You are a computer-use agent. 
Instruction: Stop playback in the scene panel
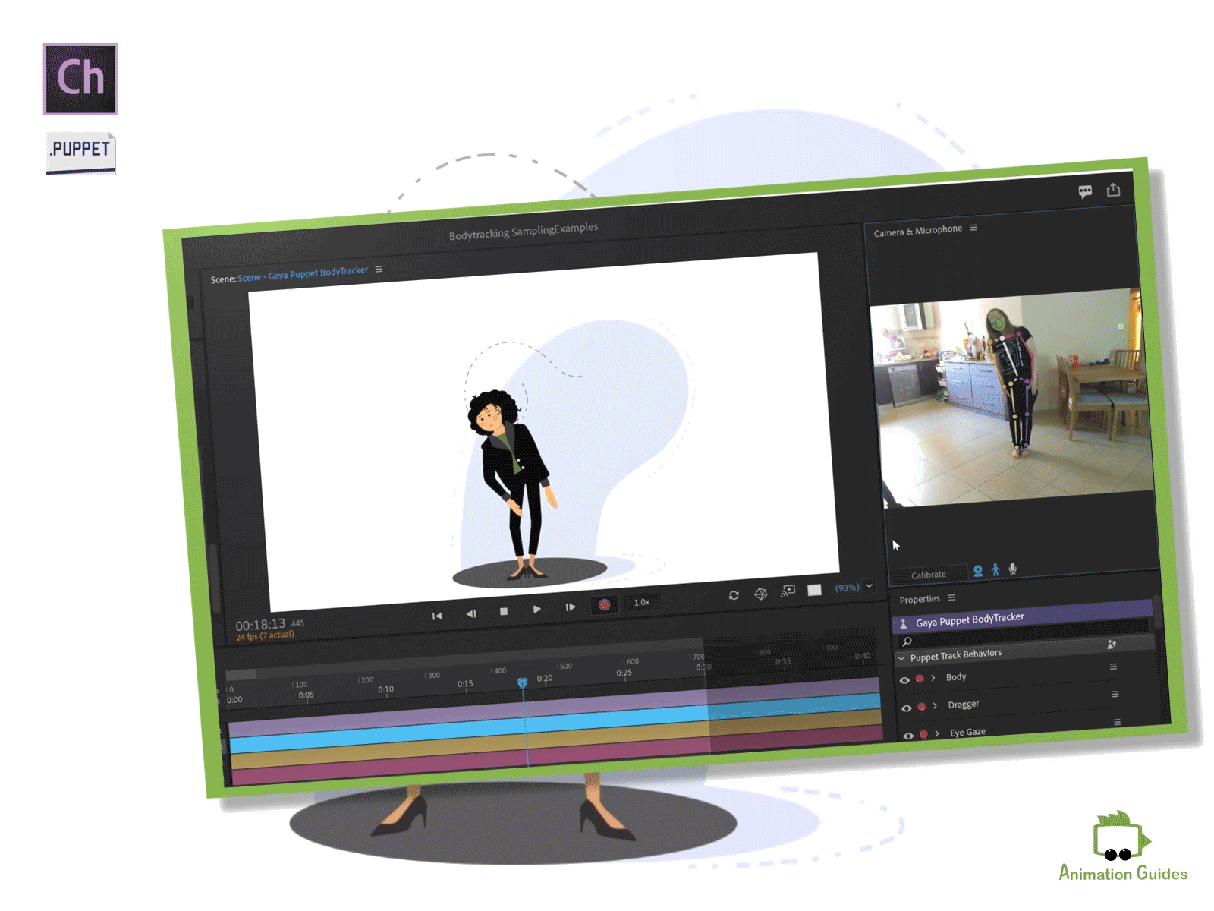click(504, 611)
